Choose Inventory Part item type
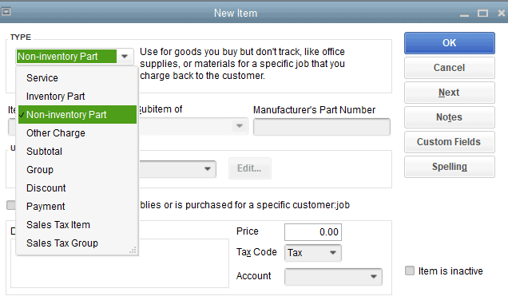Viewport: 508px width, 308px height. point(77,96)
